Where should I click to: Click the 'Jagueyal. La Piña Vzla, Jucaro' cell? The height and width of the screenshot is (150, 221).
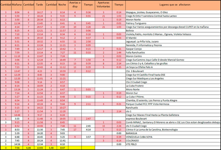(173, 42)
